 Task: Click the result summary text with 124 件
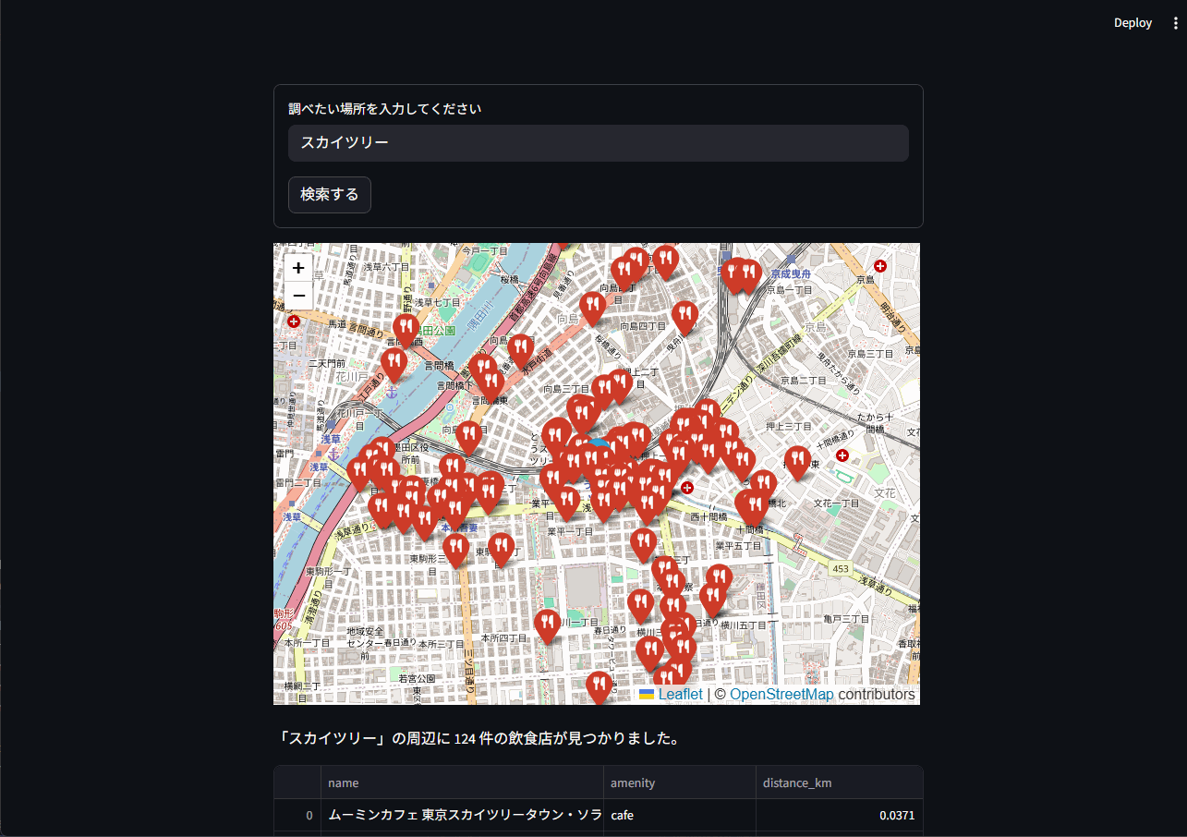click(x=480, y=739)
